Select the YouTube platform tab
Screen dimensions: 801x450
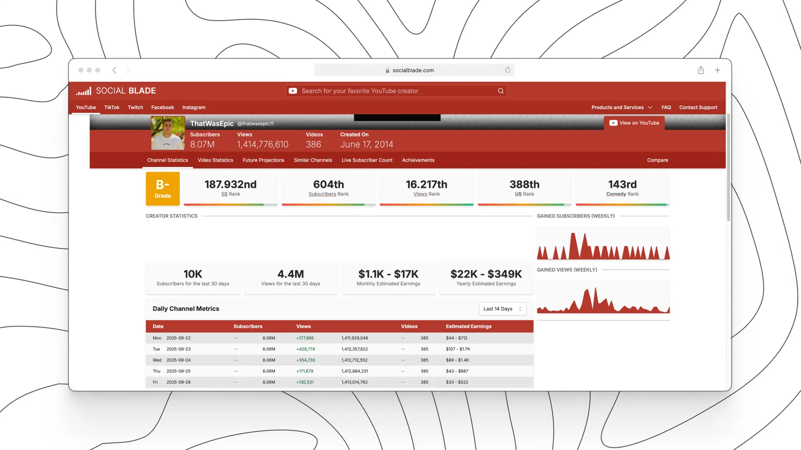[86, 108]
